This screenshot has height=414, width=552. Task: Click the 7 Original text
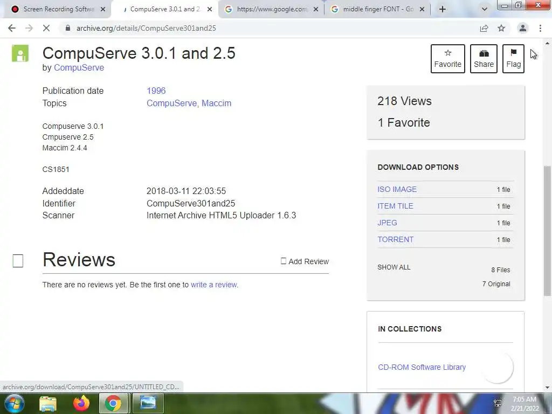(x=496, y=284)
